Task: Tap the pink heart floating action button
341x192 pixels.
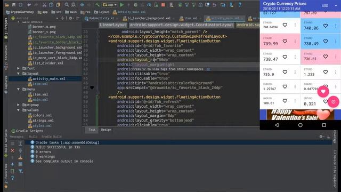Action: click(x=323, y=91)
